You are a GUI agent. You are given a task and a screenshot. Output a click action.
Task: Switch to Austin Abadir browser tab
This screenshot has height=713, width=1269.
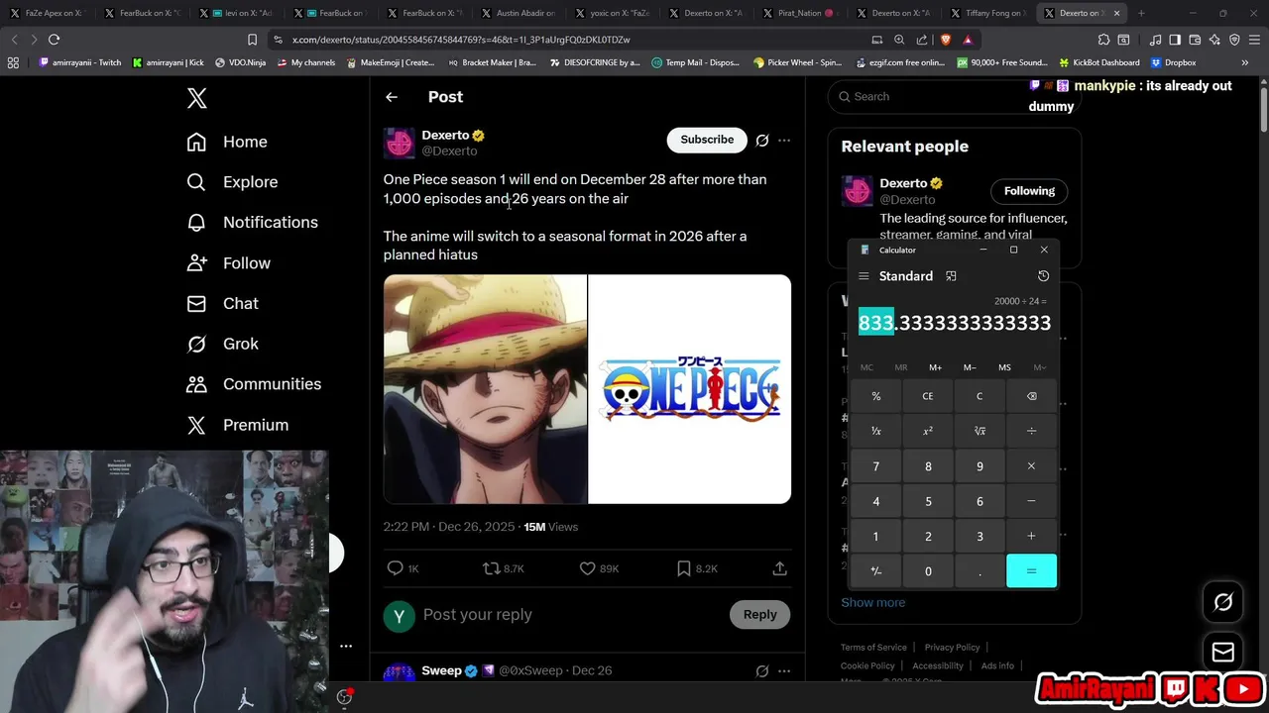point(517,13)
